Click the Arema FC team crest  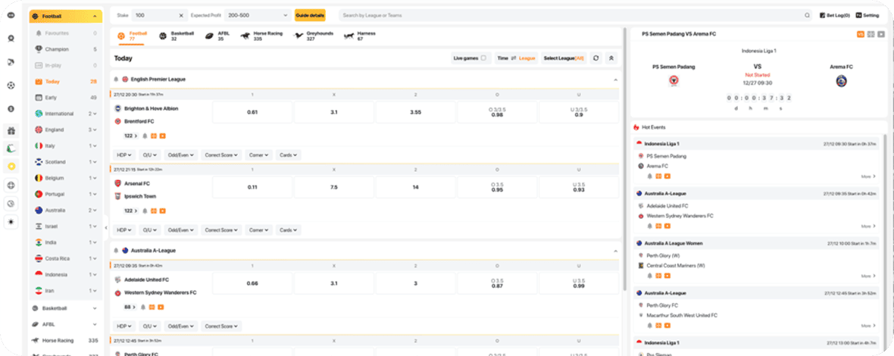(x=841, y=80)
